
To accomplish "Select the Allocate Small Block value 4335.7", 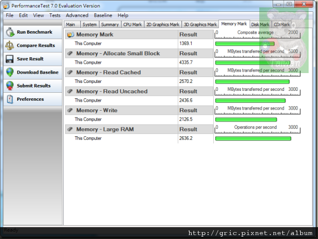I will (186, 62).
